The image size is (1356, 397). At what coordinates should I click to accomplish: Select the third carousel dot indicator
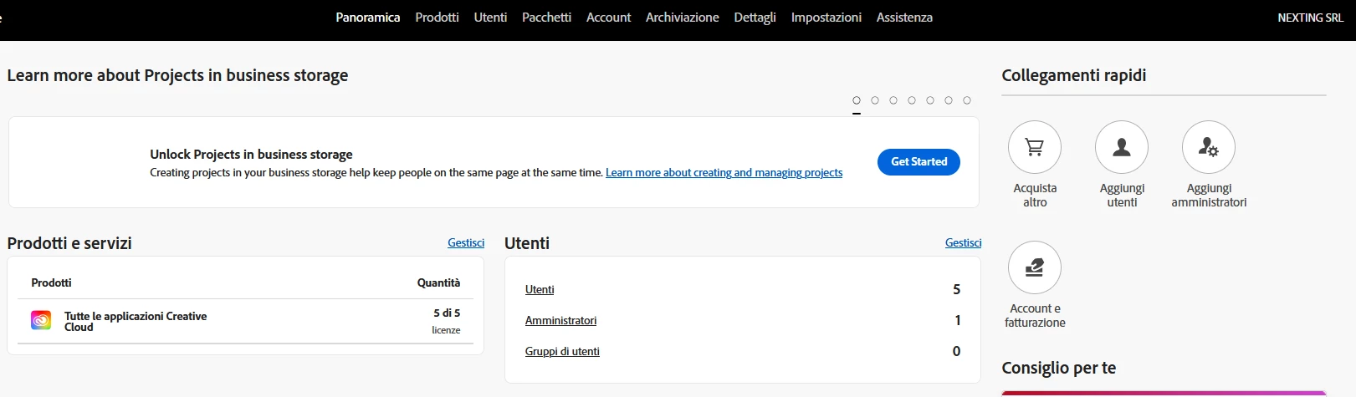tap(893, 100)
